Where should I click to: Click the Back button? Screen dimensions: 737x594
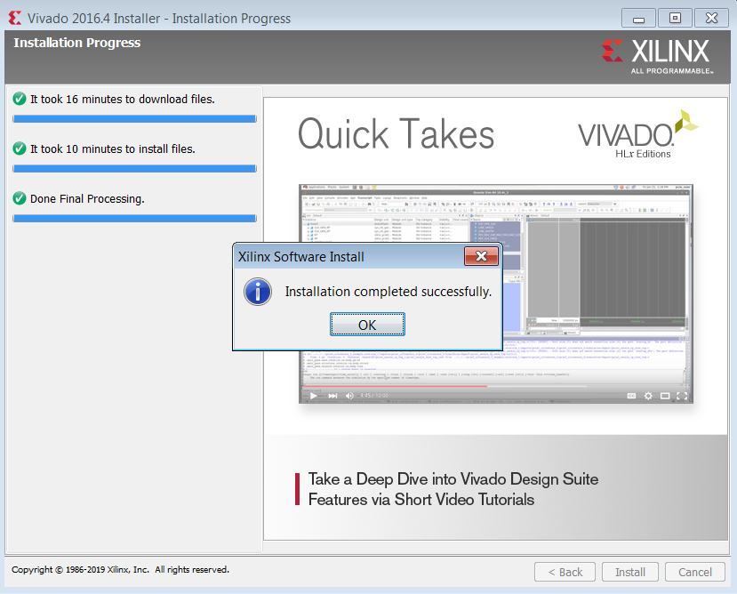(x=565, y=572)
